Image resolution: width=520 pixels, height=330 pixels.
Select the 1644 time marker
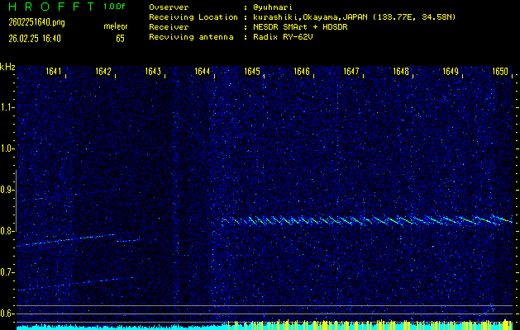pos(203,72)
